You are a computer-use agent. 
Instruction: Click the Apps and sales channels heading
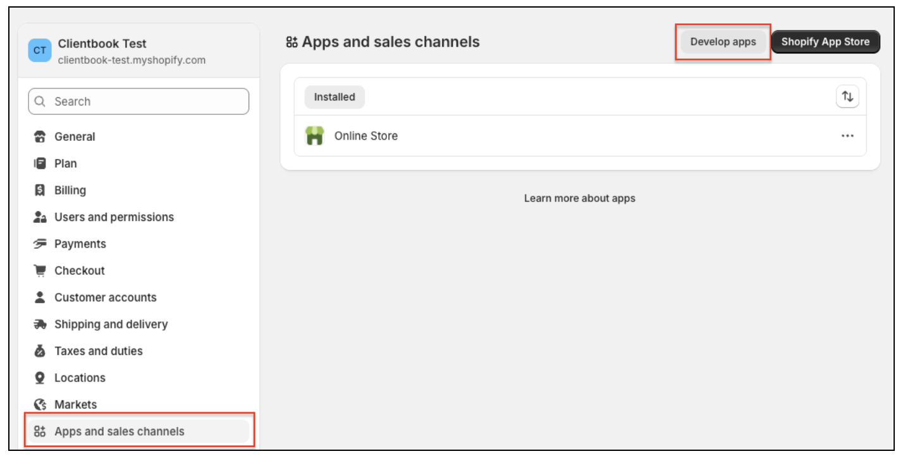pos(391,42)
